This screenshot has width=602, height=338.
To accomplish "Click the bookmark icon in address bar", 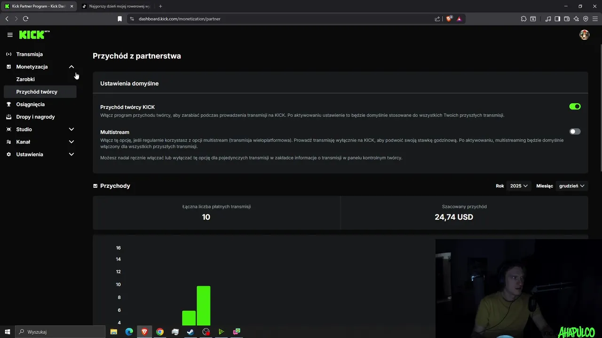I will pyautogui.click(x=119, y=19).
